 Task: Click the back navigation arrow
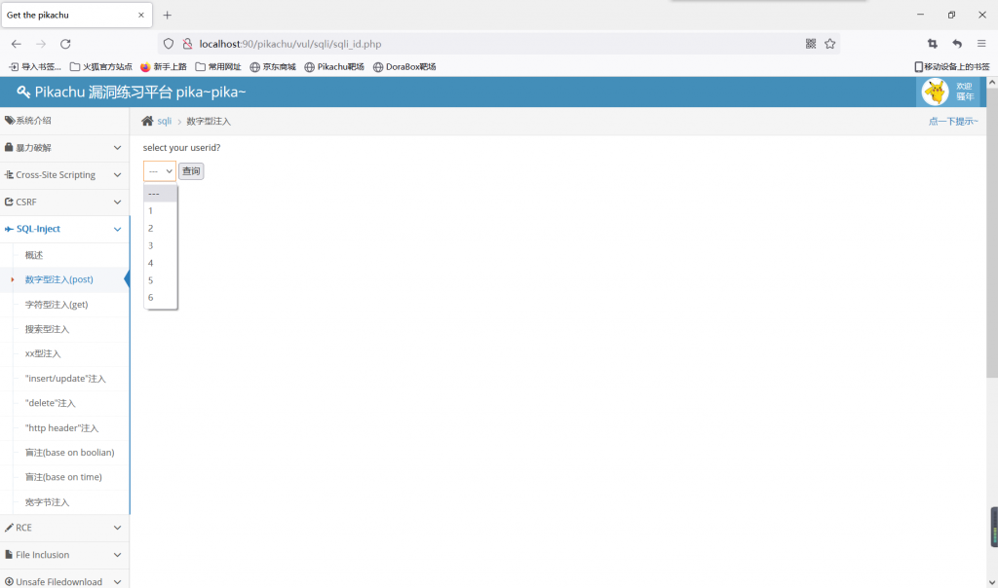17,44
